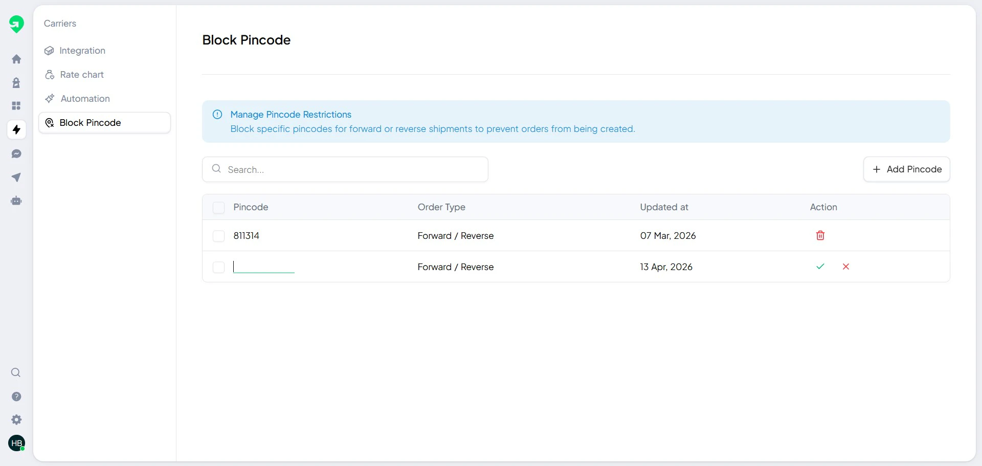Click the company logo at top left
Viewport: 982px width, 466px height.
tap(17, 24)
